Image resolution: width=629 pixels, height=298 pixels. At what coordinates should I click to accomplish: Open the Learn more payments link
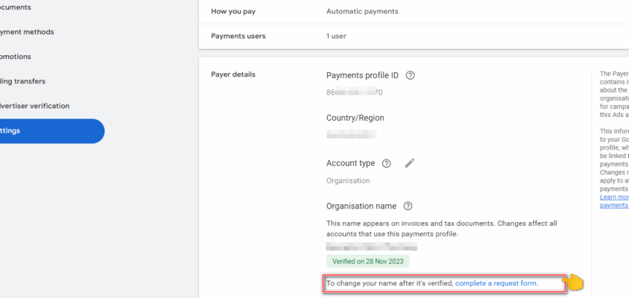[x=614, y=201]
